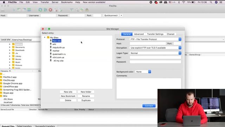Image resolution: width=225 pixels, height=127 pixels.
Task: Toggle synchronized browsing toolbar icon
Action: tap(82, 10)
